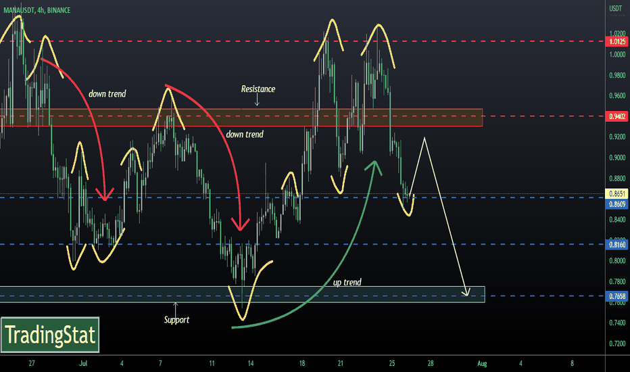Click the 18 date on time axis

(x=301, y=363)
